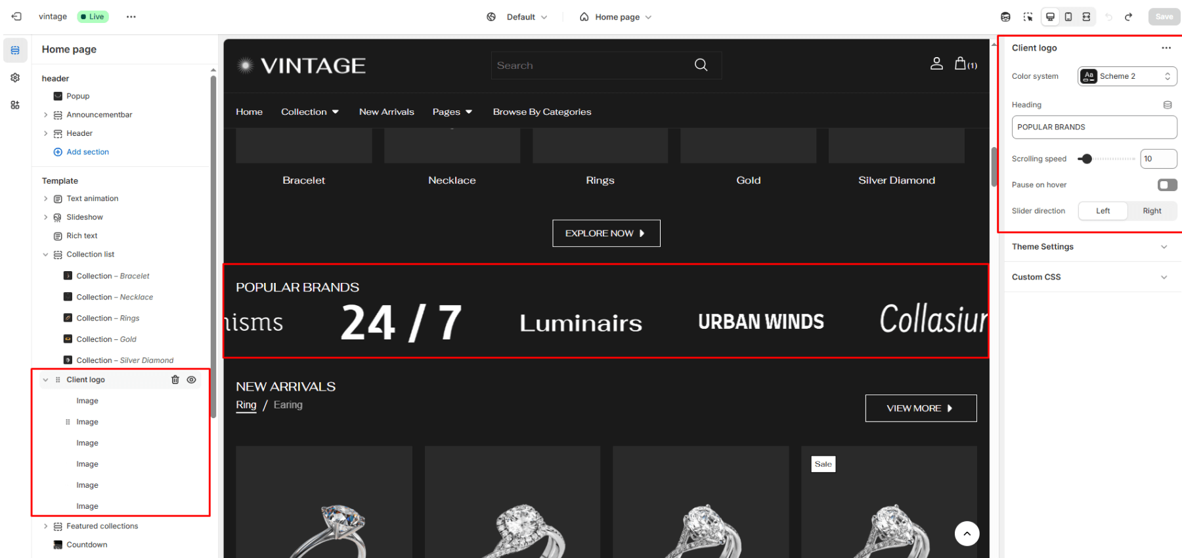
Task: Click the exit editor icon beside vintage
Action: click(16, 16)
